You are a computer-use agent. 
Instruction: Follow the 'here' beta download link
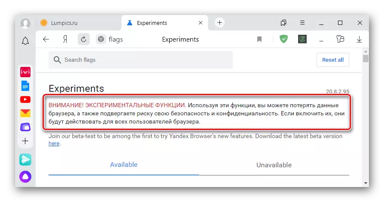[54, 144]
